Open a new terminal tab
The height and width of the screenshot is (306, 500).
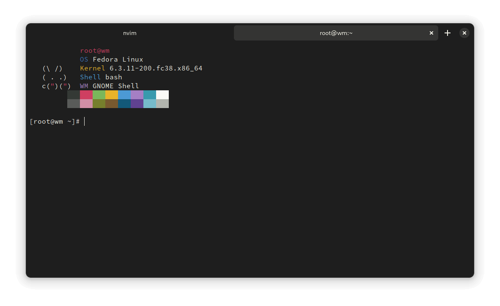click(447, 32)
